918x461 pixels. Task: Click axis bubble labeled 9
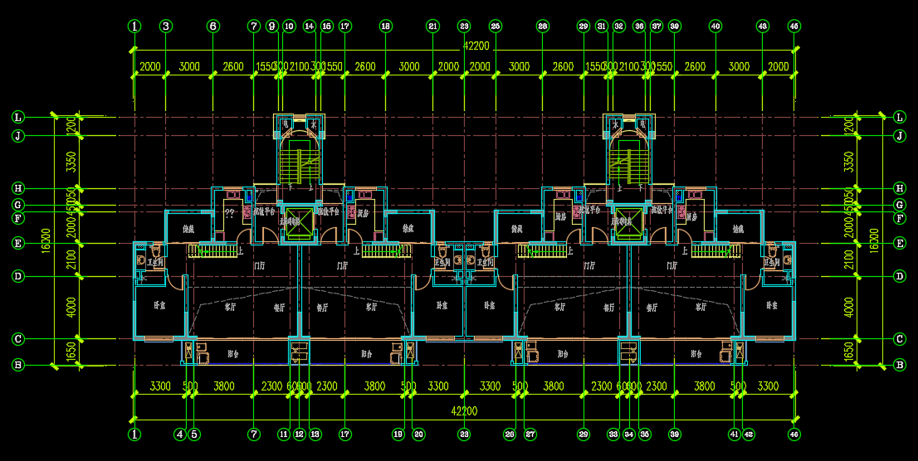click(x=272, y=27)
